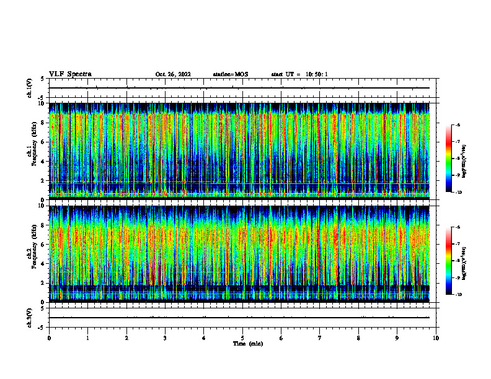Click the 'station=MOS' label
Screen dimensions: 491x379
click(231, 74)
